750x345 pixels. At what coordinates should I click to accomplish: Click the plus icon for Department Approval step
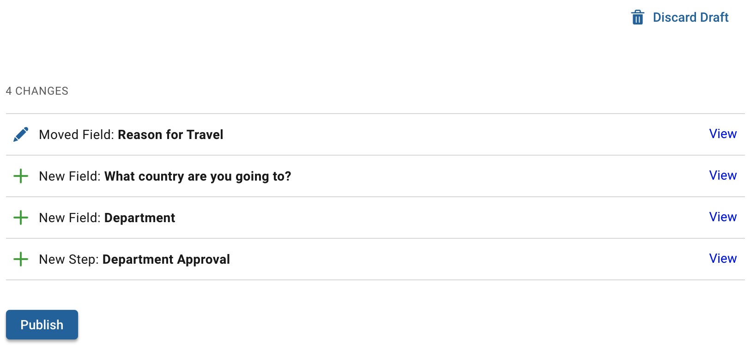(x=21, y=259)
